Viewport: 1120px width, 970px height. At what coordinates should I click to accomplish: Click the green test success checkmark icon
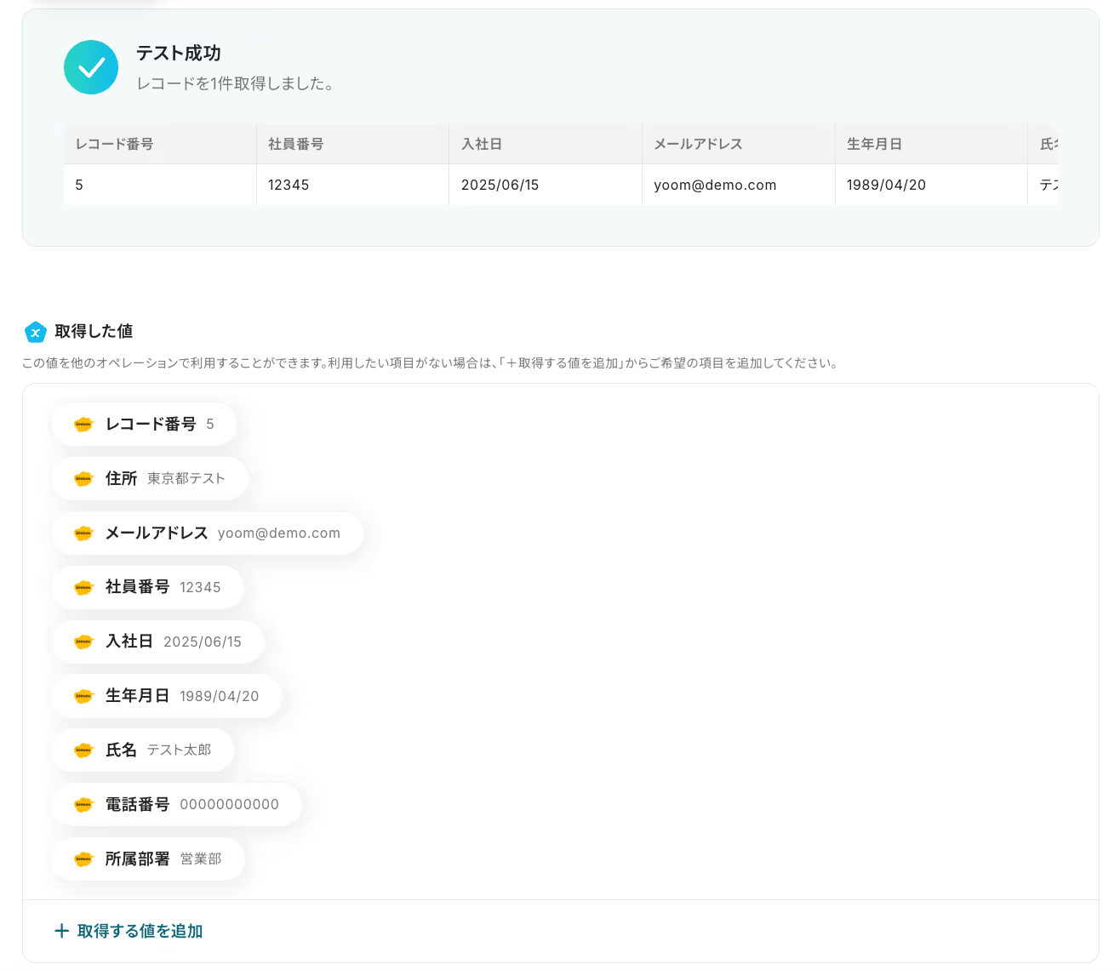click(91, 67)
